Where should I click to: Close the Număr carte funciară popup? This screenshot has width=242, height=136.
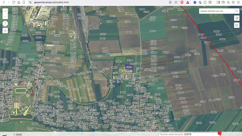(x=220, y=133)
